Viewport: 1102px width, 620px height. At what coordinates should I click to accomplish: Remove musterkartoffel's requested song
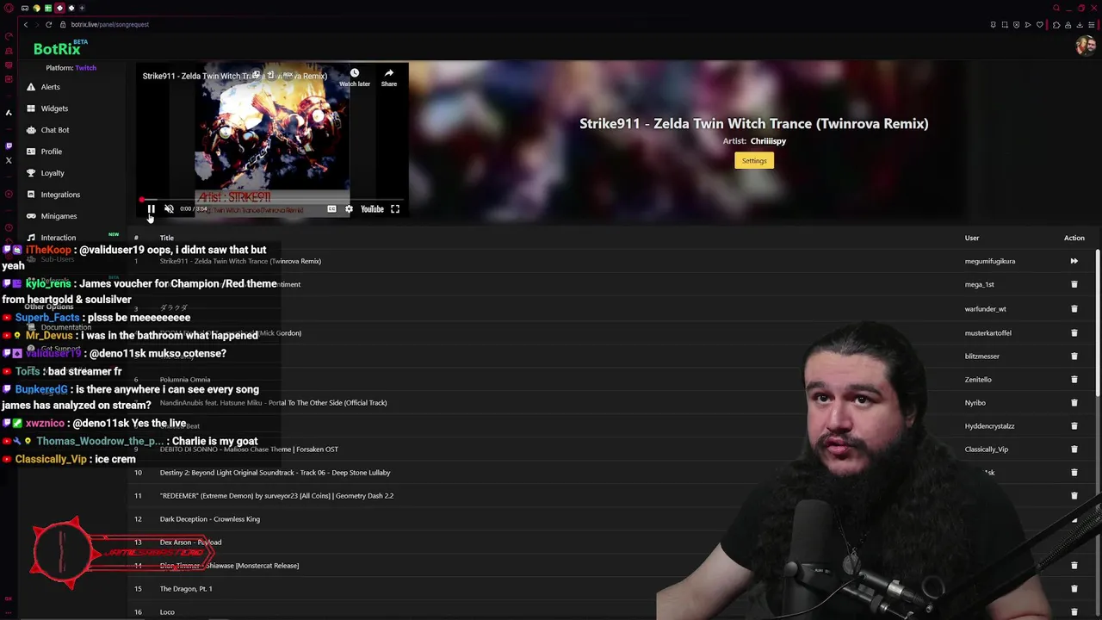pos(1074,332)
